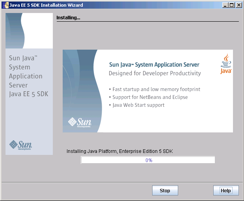Screen dimensions: 244x201
Task: Click the "Java EE 5 SDK Installation Wizard" title
Action: [x=46, y=5]
